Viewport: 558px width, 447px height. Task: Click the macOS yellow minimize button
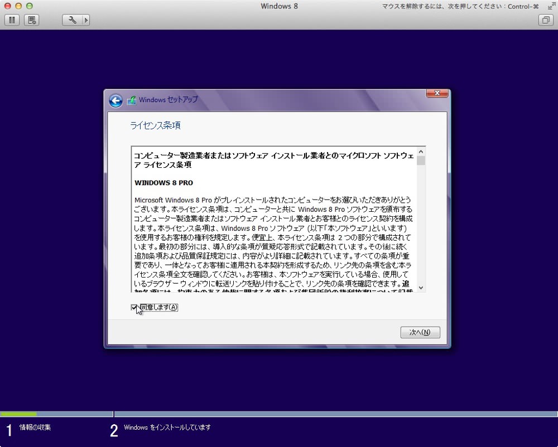click(x=18, y=6)
